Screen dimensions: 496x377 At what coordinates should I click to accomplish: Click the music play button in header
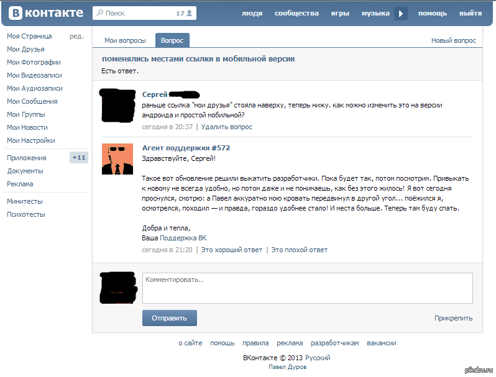[400, 13]
